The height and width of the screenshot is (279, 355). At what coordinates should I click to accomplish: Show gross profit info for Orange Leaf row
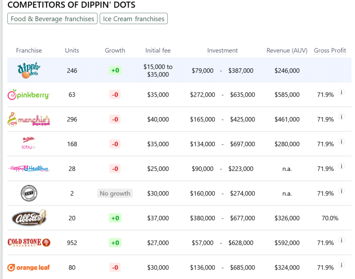341,265
